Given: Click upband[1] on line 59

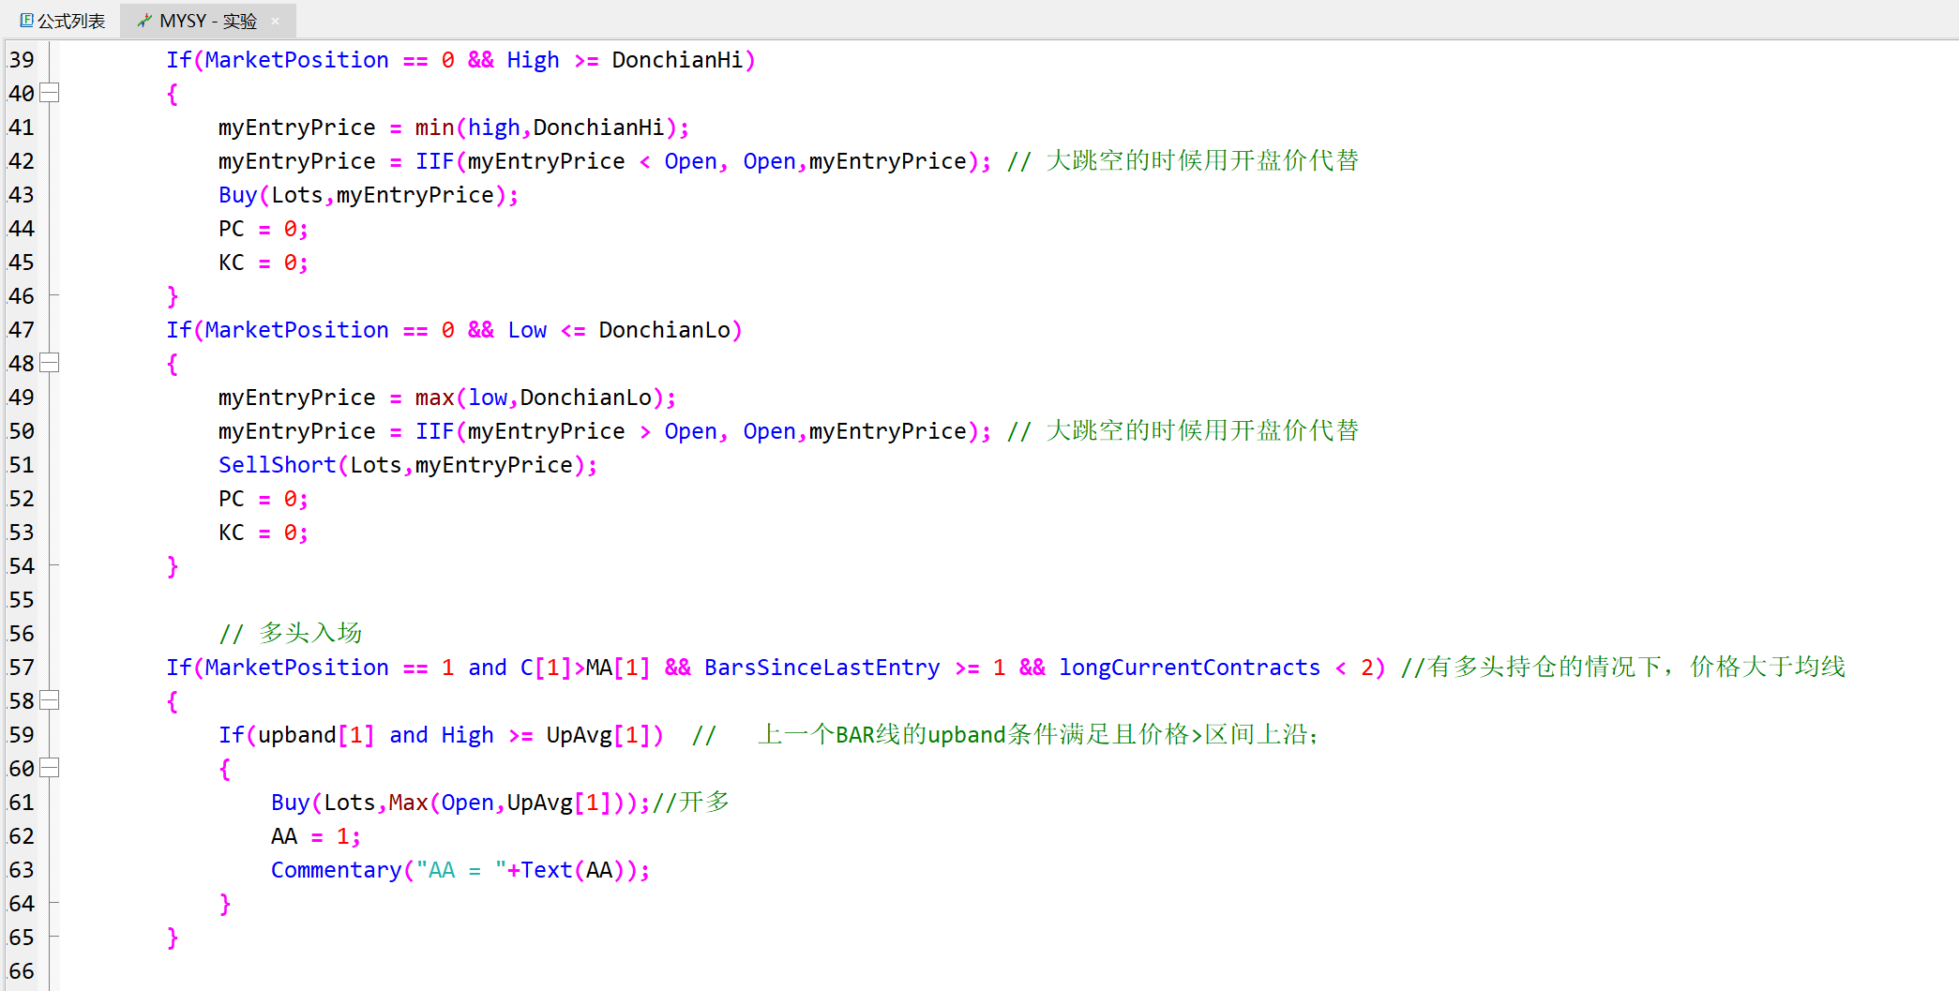Looking at the screenshot, I should pos(316,735).
